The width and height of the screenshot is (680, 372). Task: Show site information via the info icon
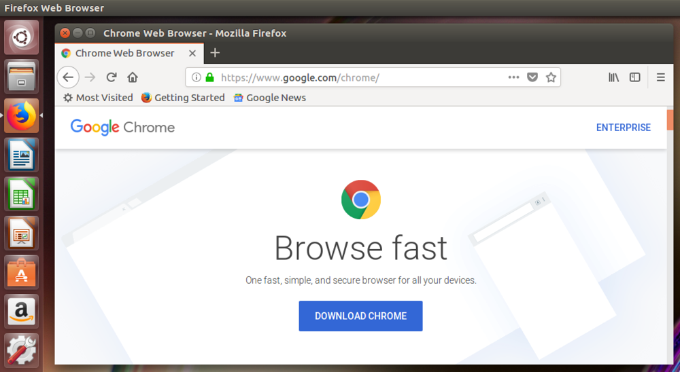coord(197,77)
